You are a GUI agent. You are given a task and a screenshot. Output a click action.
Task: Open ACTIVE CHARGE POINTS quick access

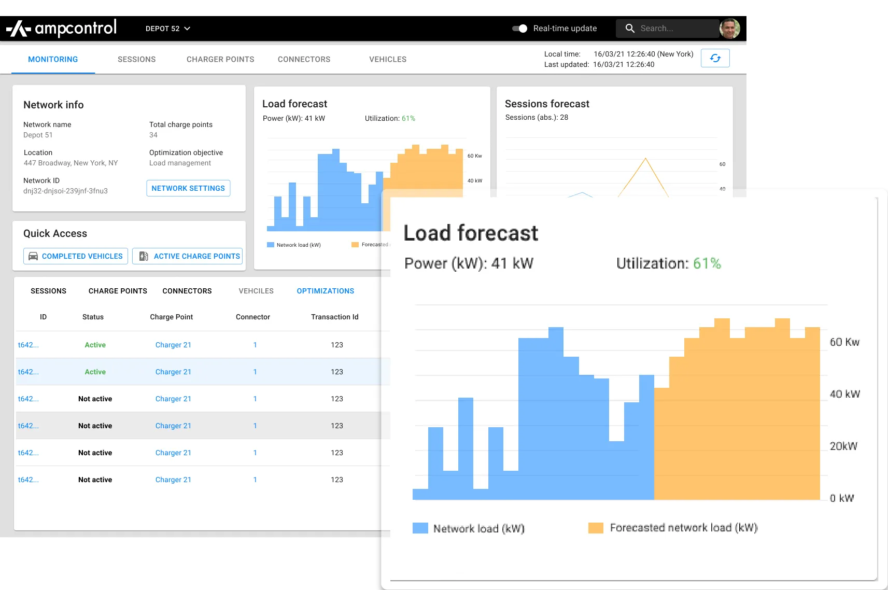[187, 256]
